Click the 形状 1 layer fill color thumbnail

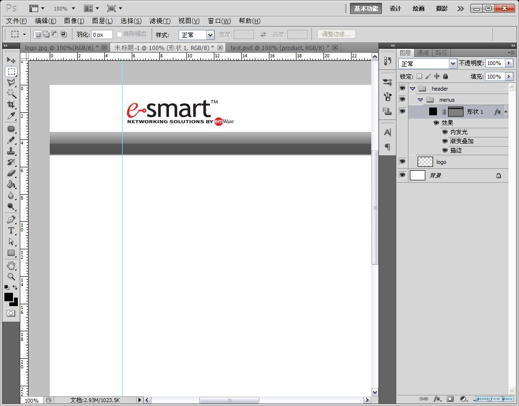coord(433,111)
